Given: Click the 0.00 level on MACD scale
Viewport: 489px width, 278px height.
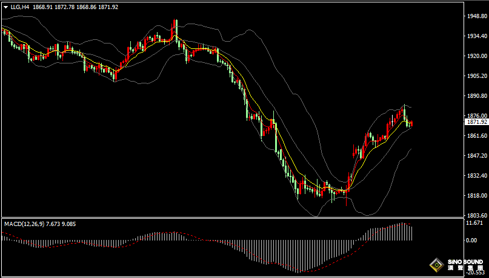Looking at the screenshot, I should tap(471, 241).
